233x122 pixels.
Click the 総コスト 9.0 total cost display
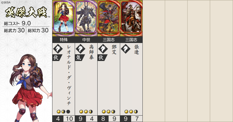(x=17, y=23)
